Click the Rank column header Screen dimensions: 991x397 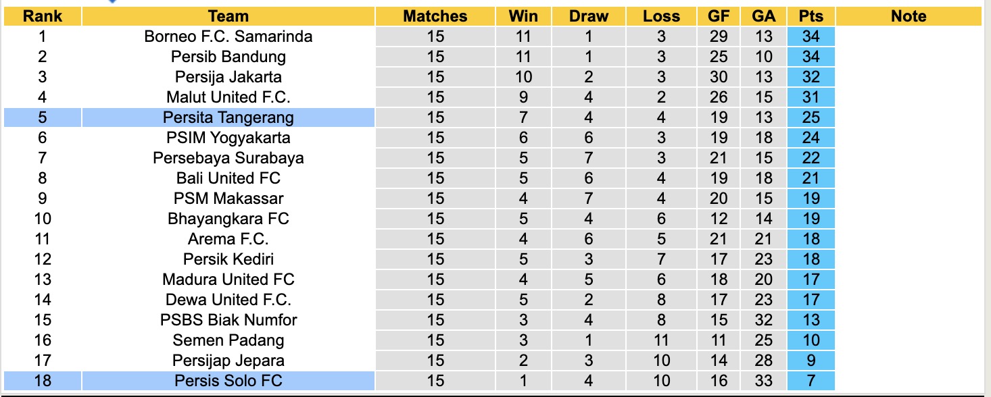43,16
